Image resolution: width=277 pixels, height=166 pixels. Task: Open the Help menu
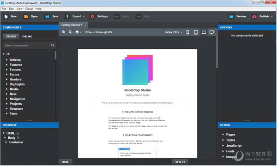[x=38, y=9]
